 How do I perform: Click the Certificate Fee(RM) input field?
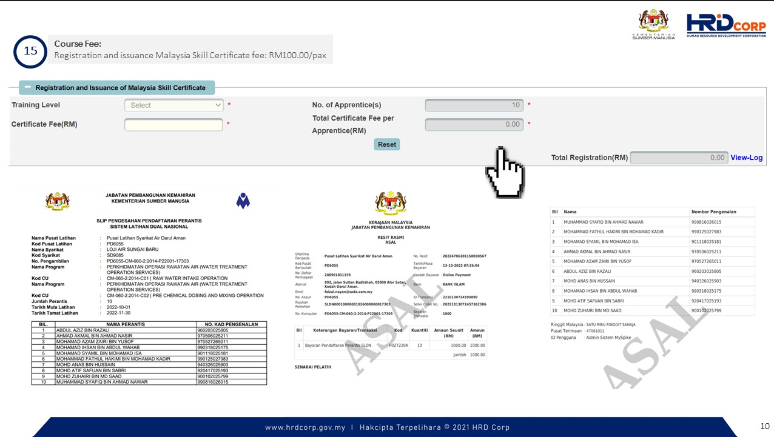pos(174,125)
